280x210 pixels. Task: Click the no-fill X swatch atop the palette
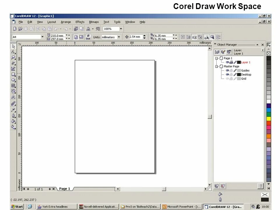[269, 53]
